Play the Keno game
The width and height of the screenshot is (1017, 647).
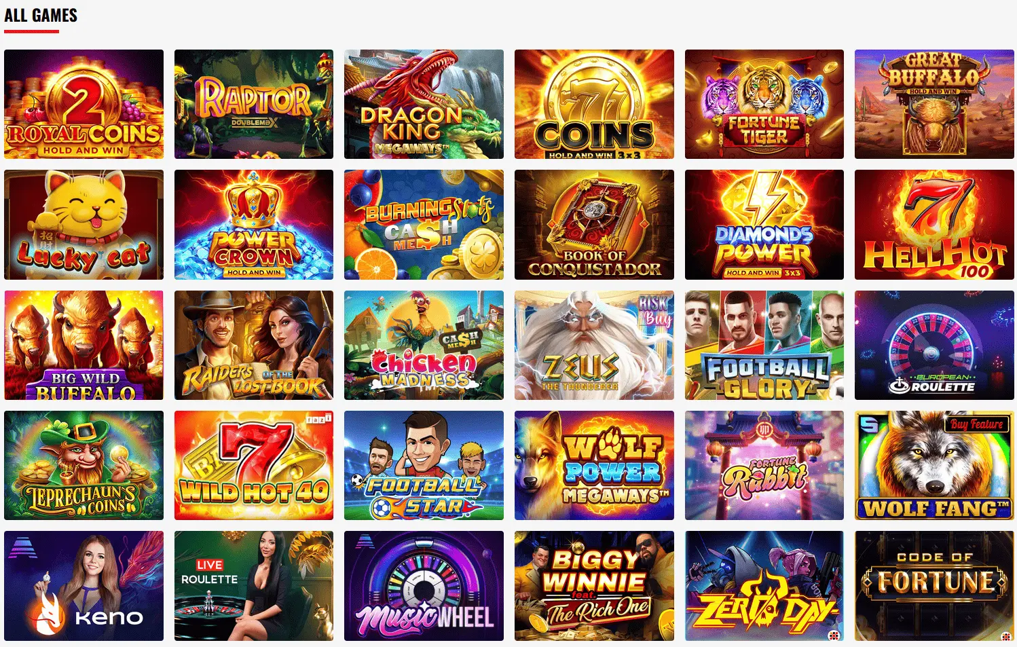coord(84,586)
